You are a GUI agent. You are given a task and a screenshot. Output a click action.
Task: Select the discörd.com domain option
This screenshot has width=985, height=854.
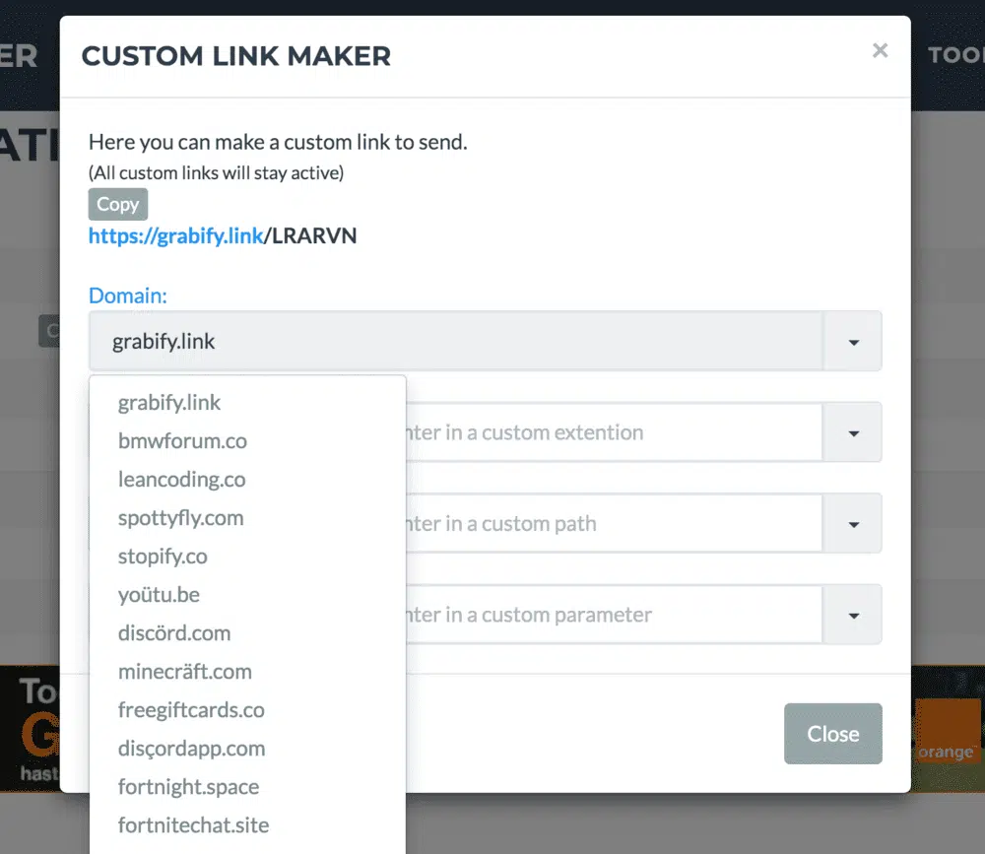[x=174, y=632]
